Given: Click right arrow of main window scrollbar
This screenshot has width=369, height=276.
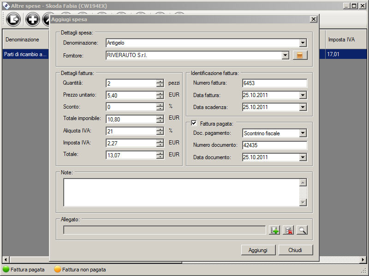Looking at the screenshot, I should click(x=363, y=259).
